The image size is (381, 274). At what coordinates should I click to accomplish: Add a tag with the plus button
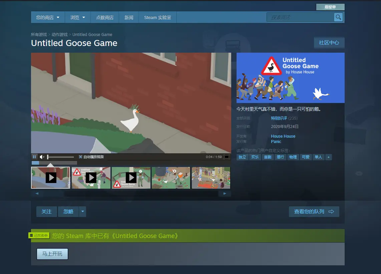pos(329,157)
